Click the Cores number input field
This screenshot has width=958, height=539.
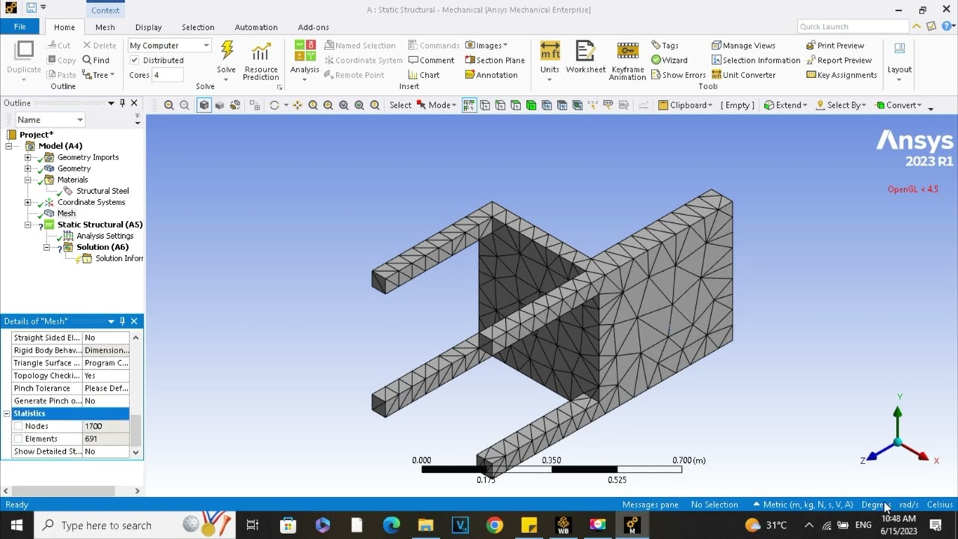point(168,75)
